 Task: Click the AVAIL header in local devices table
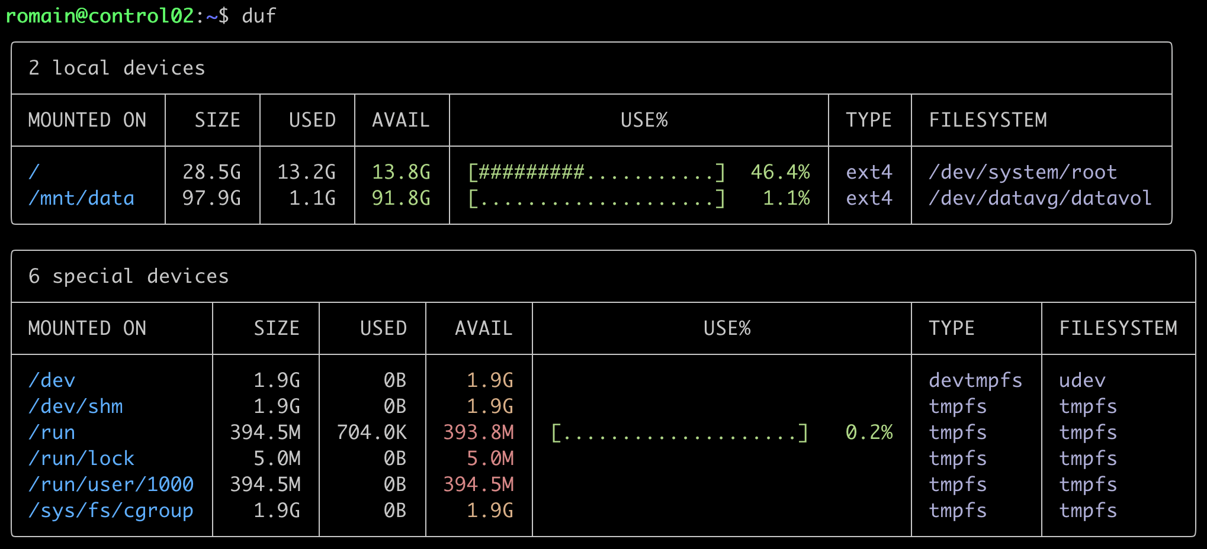point(401,120)
